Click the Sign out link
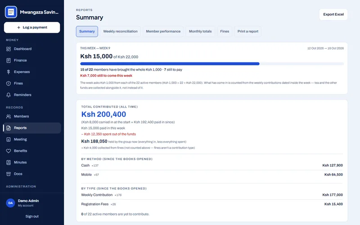Image resolution: width=360 pixels, height=225 pixels. tap(32, 216)
